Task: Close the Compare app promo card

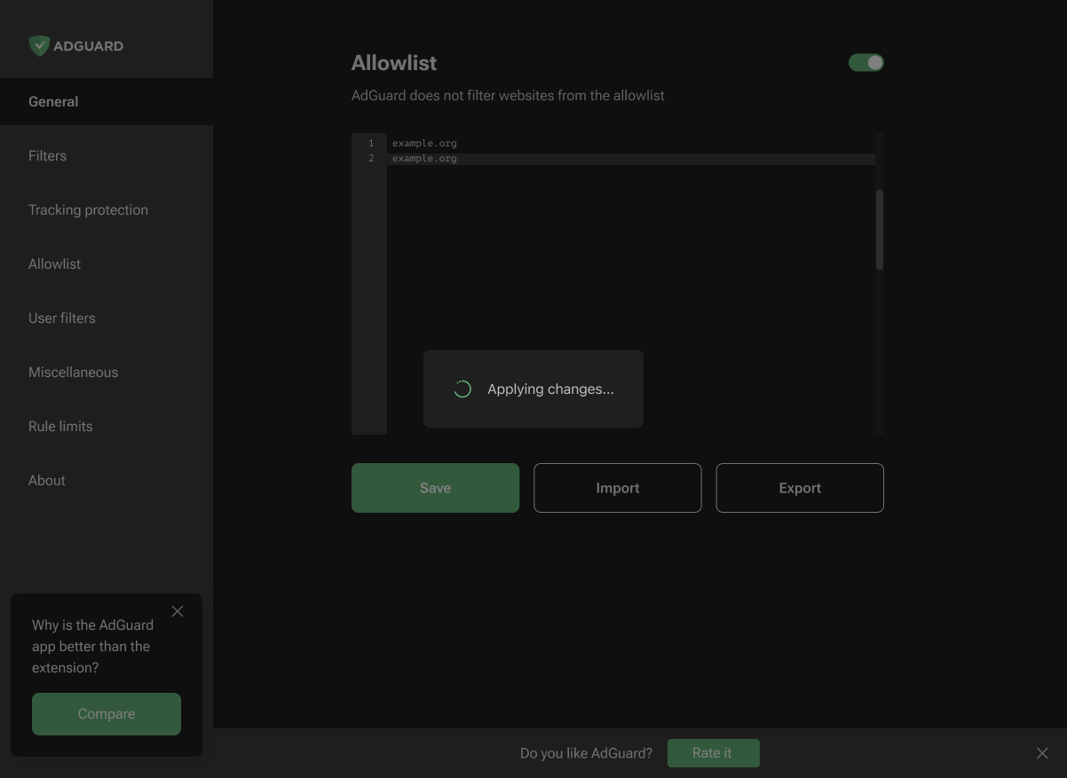Action: click(x=178, y=611)
